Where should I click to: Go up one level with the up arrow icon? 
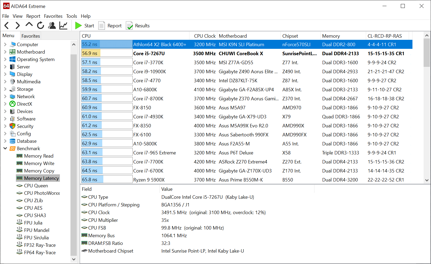[29, 25]
